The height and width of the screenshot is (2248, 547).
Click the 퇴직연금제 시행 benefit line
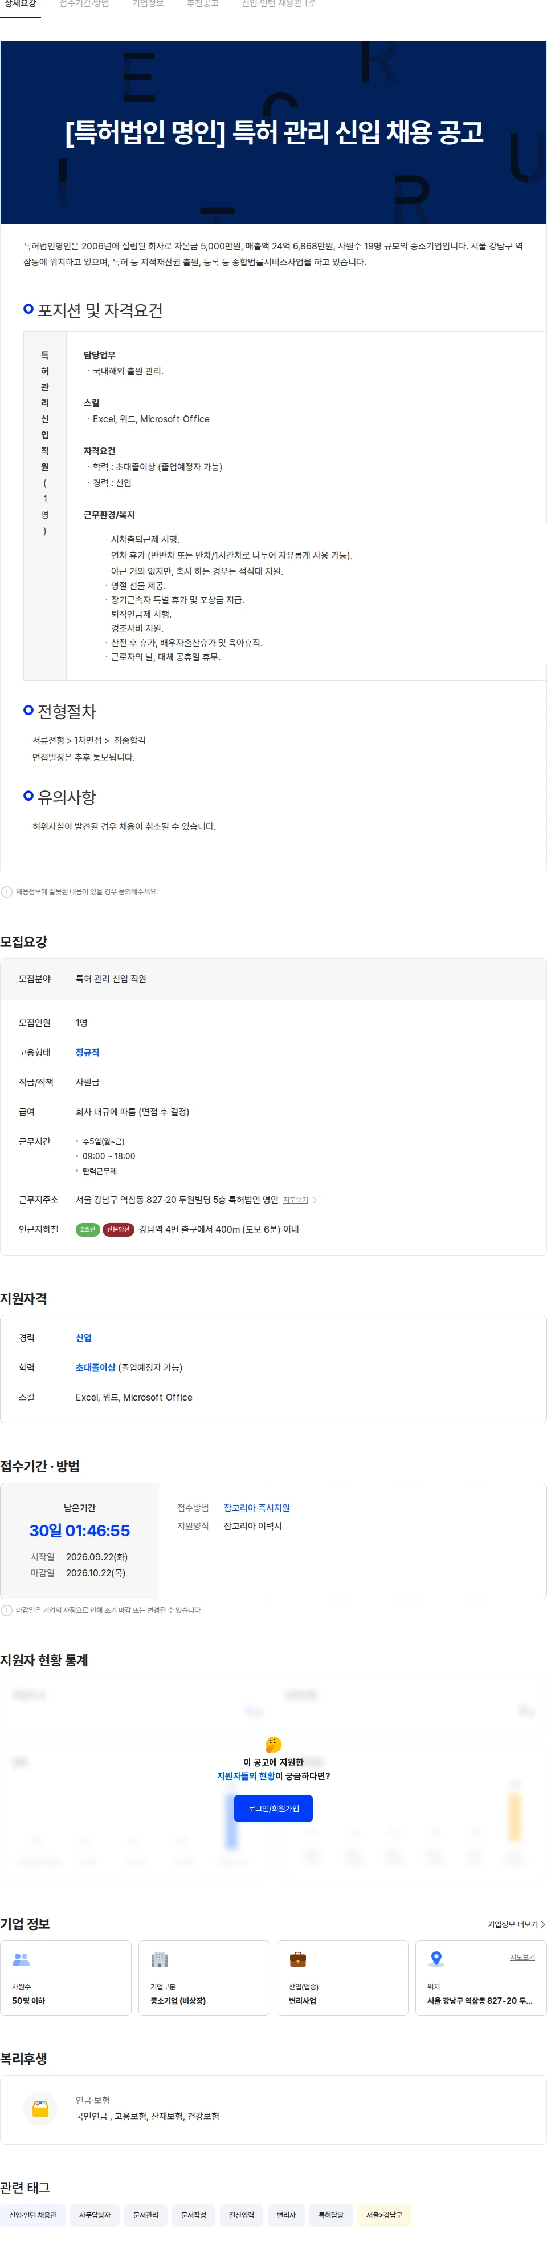pyautogui.click(x=141, y=614)
